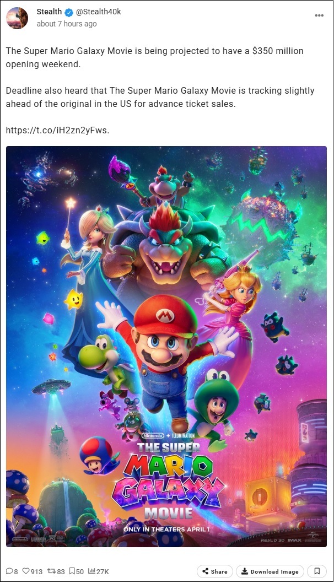Image resolution: width=334 pixels, height=583 pixels.
Task: Click the 'about 7 hours ago' timestamp
Action: [x=67, y=24]
